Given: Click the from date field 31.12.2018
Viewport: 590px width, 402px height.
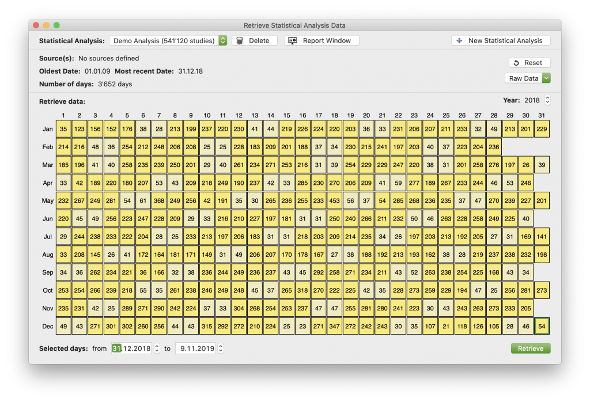Looking at the screenshot, I should (x=131, y=348).
